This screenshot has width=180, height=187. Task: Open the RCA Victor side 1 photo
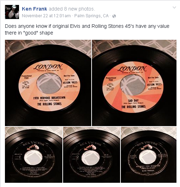point(33,155)
